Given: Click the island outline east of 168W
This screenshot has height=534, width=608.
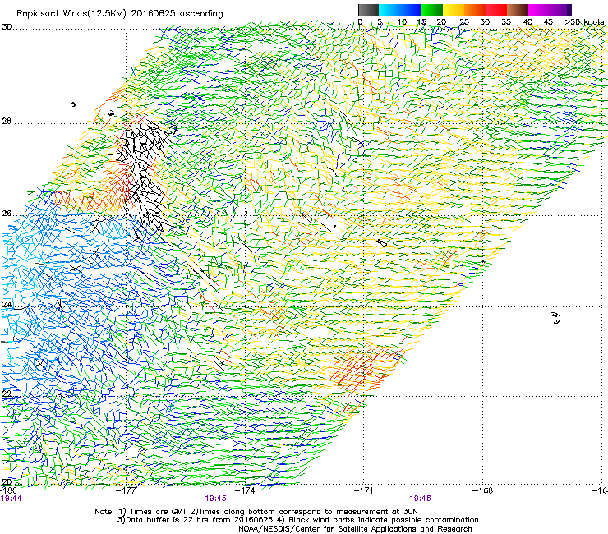Looking at the screenshot, I should (556, 318).
